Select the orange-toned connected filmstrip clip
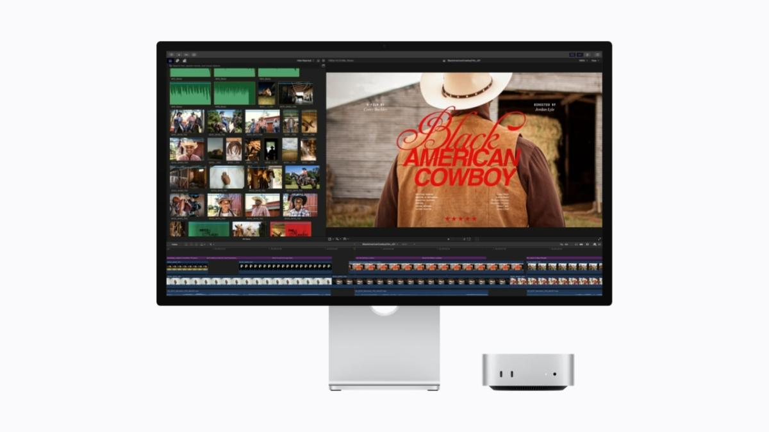The width and height of the screenshot is (769, 432). [436, 266]
